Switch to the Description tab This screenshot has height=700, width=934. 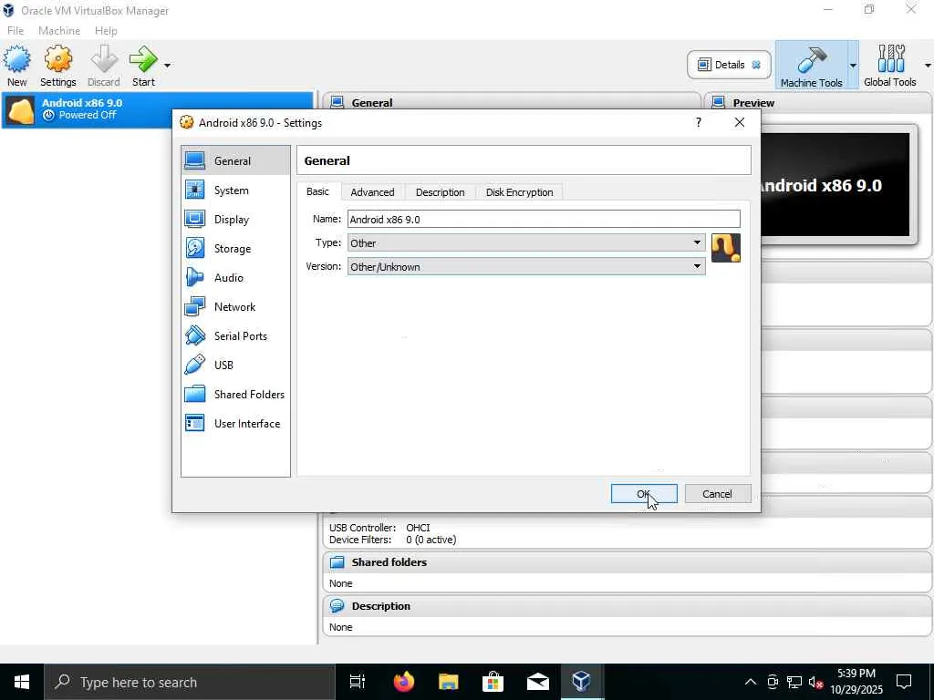click(x=441, y=192)
